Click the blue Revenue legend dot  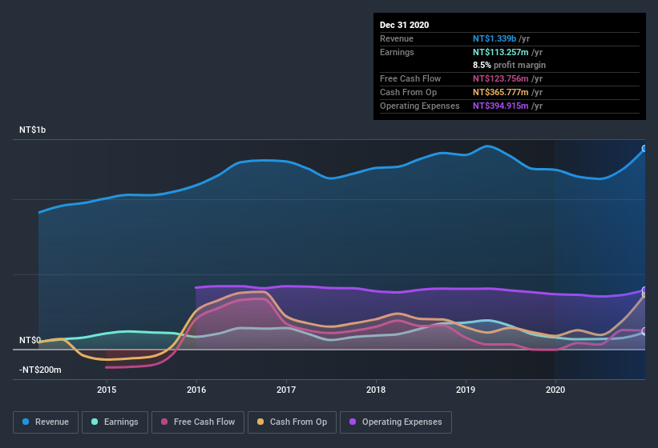pos(26,422)
